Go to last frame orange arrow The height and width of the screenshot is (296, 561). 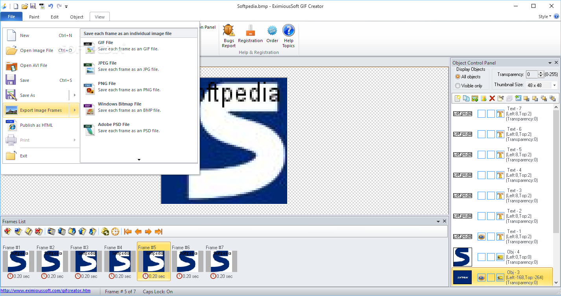click(x=159, y=231)
